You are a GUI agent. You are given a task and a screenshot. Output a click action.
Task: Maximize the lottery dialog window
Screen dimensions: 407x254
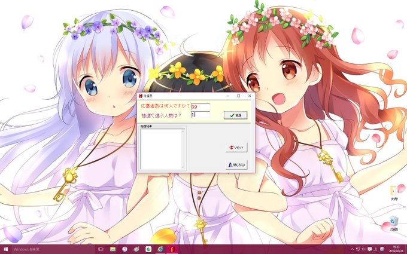(239, 96)
